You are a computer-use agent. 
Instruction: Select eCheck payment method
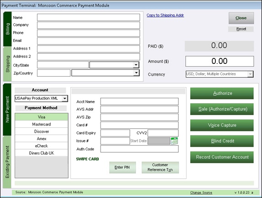42,146
